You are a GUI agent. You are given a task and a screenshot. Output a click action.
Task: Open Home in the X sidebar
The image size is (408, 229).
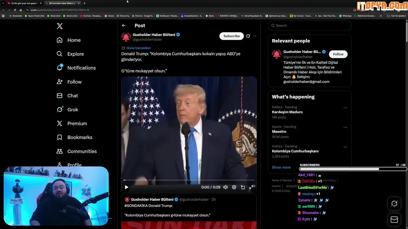(x=69, y=40)
